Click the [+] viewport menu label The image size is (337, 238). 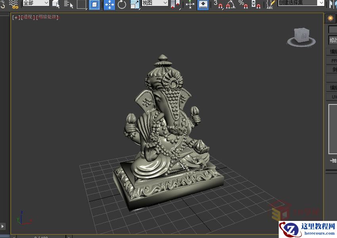tap(16, 17)
